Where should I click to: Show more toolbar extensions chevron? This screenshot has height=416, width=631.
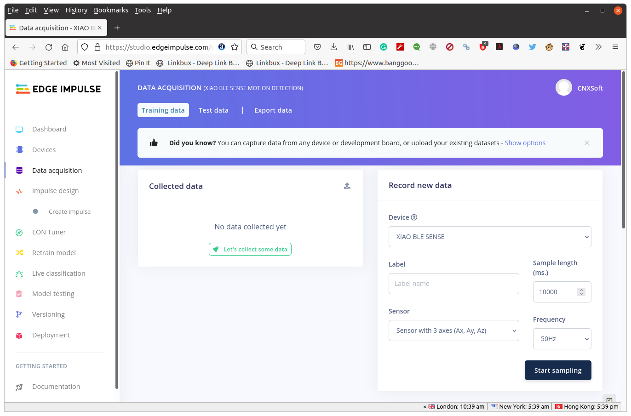[598, 47]
